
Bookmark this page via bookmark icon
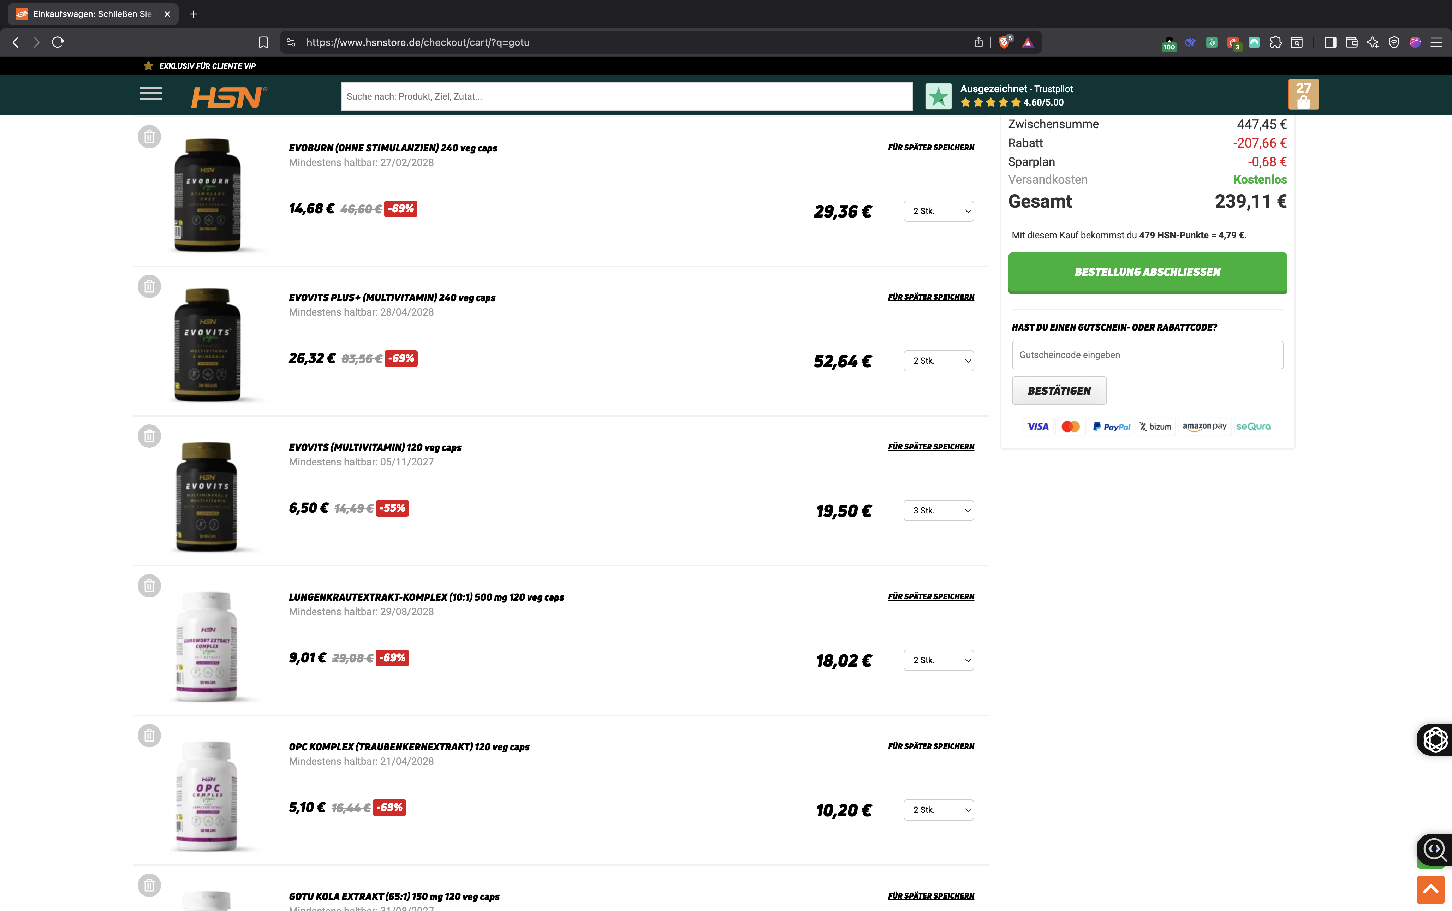click(263, 42)
